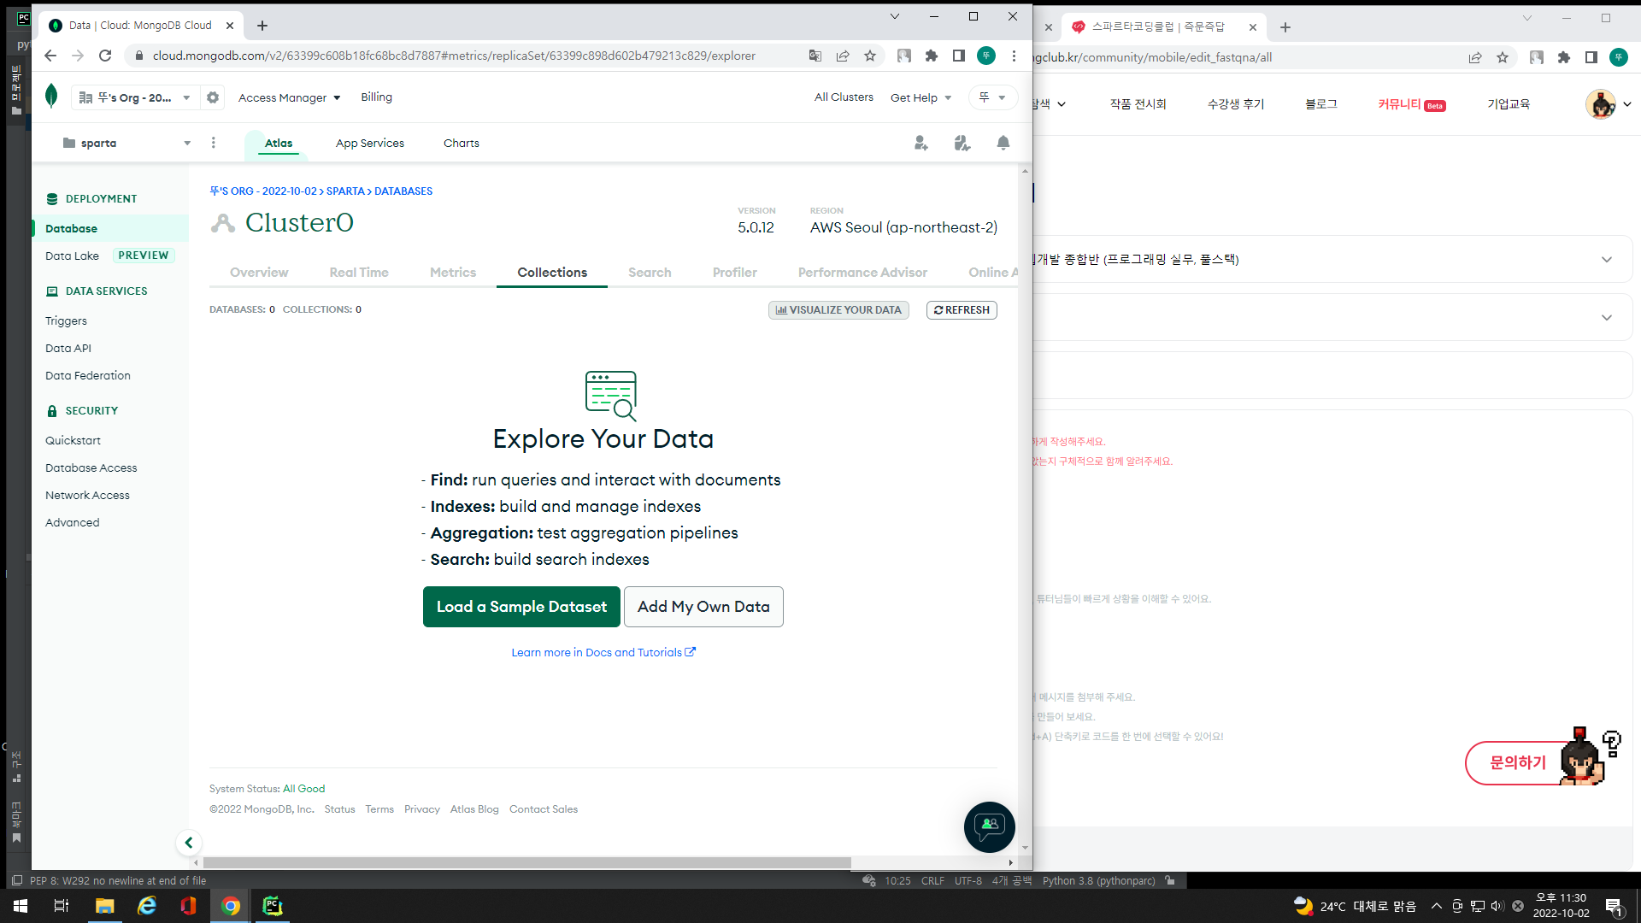Screen dimensions: 1641x923
Task: Open Chrome extensions puzzle icon
Action: coord(932,56)
